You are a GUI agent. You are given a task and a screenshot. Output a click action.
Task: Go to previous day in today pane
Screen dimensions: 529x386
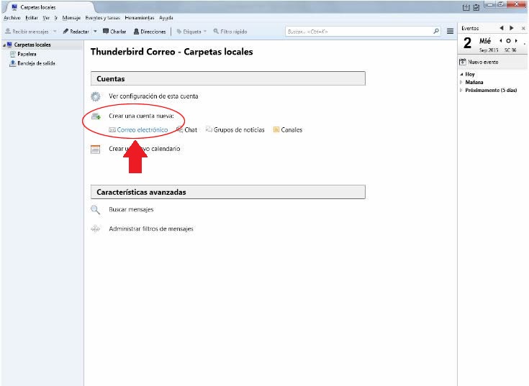click(x=501, y=41)
